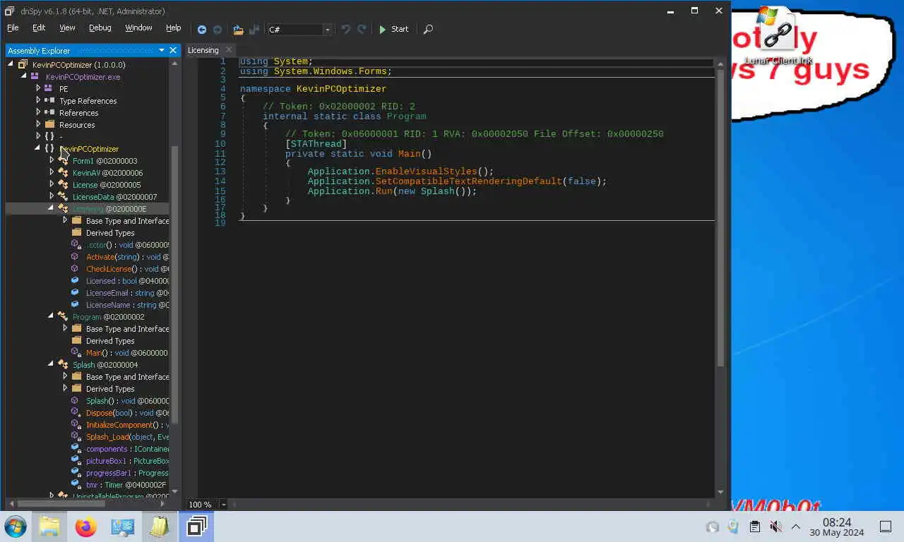This screenshot has height=542, width=904.
Task: Click the KevinPCOptimizer assembly icon
Action: coord(23,64)
